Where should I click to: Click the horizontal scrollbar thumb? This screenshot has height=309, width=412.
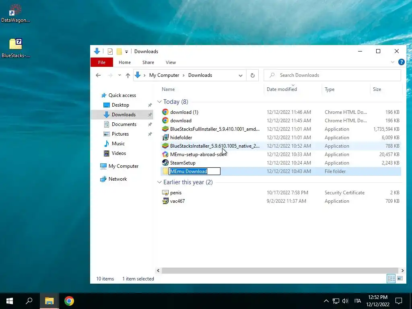(280, 270)
